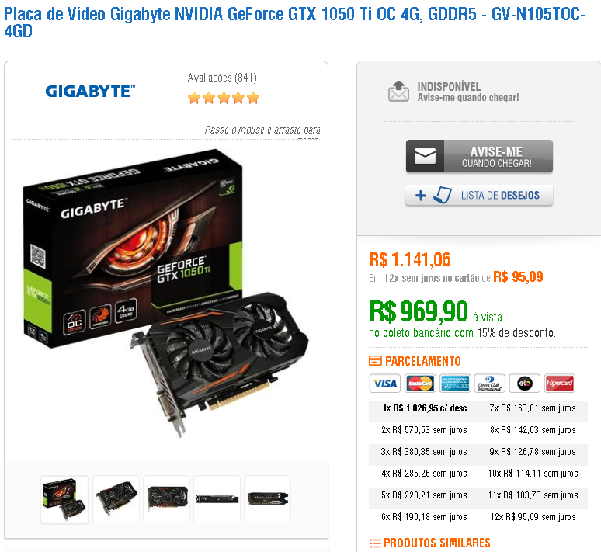The image size is (601, 552).
Task: Open the Avaliações (841) reviews link
Action: [222, 78]
